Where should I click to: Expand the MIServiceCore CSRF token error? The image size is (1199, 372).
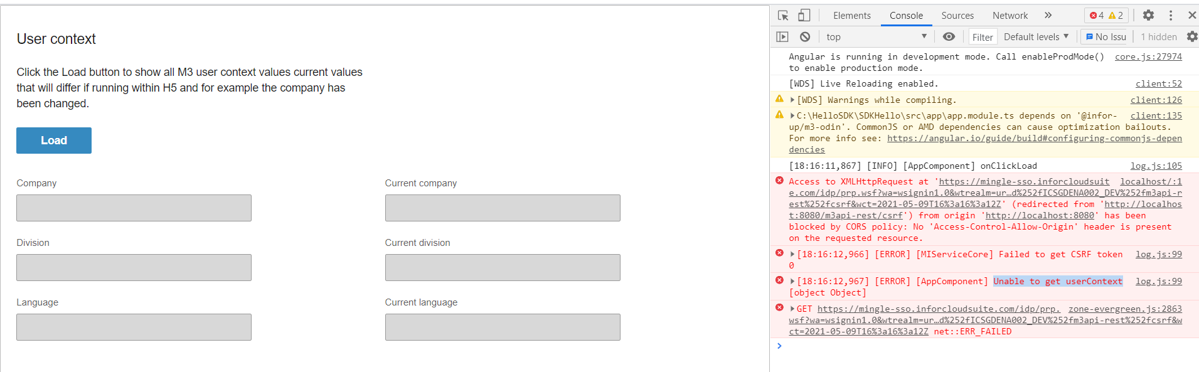791,254
